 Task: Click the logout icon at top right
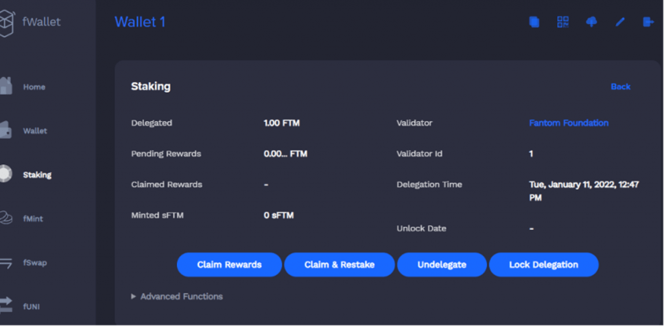pyautogui.click(x=648, y=22)
